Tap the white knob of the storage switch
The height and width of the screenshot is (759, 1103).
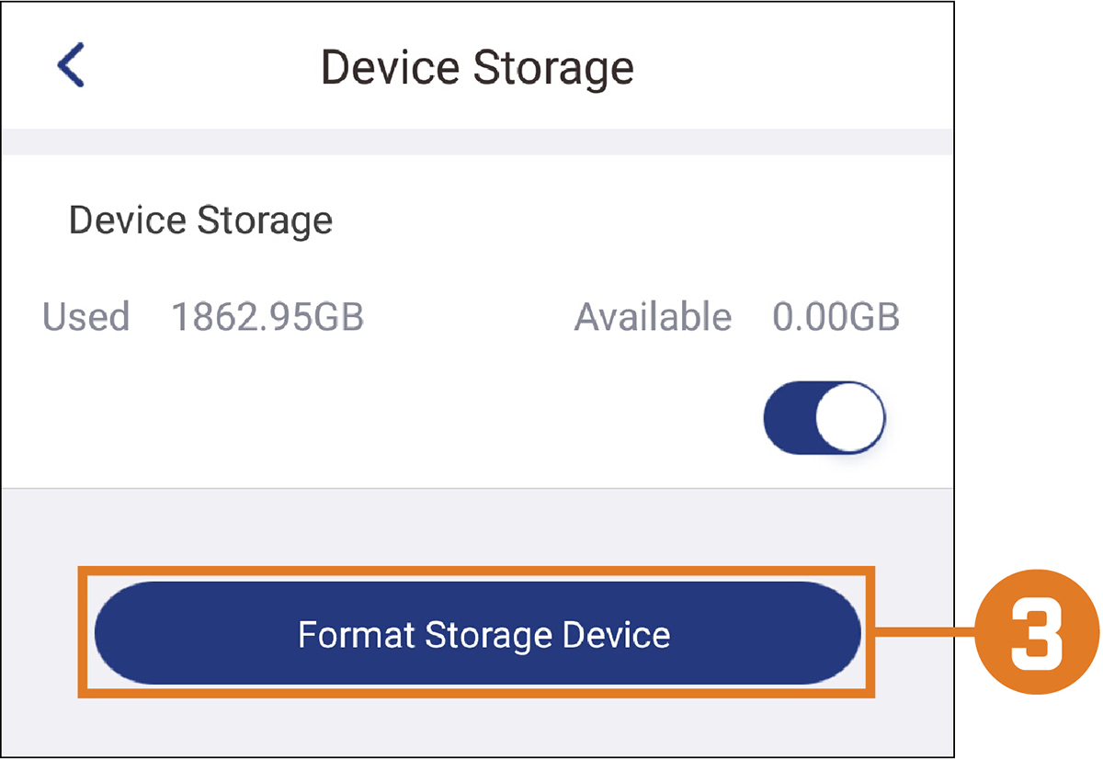(x=850, y=418)
